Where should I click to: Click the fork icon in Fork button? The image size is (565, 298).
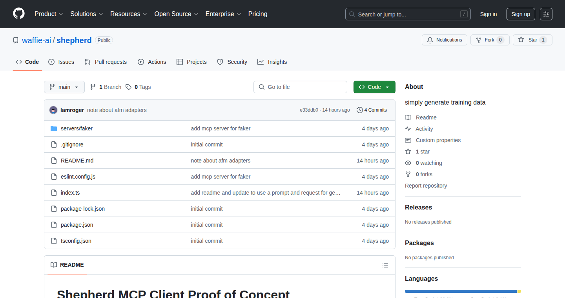tap(479, 40)
